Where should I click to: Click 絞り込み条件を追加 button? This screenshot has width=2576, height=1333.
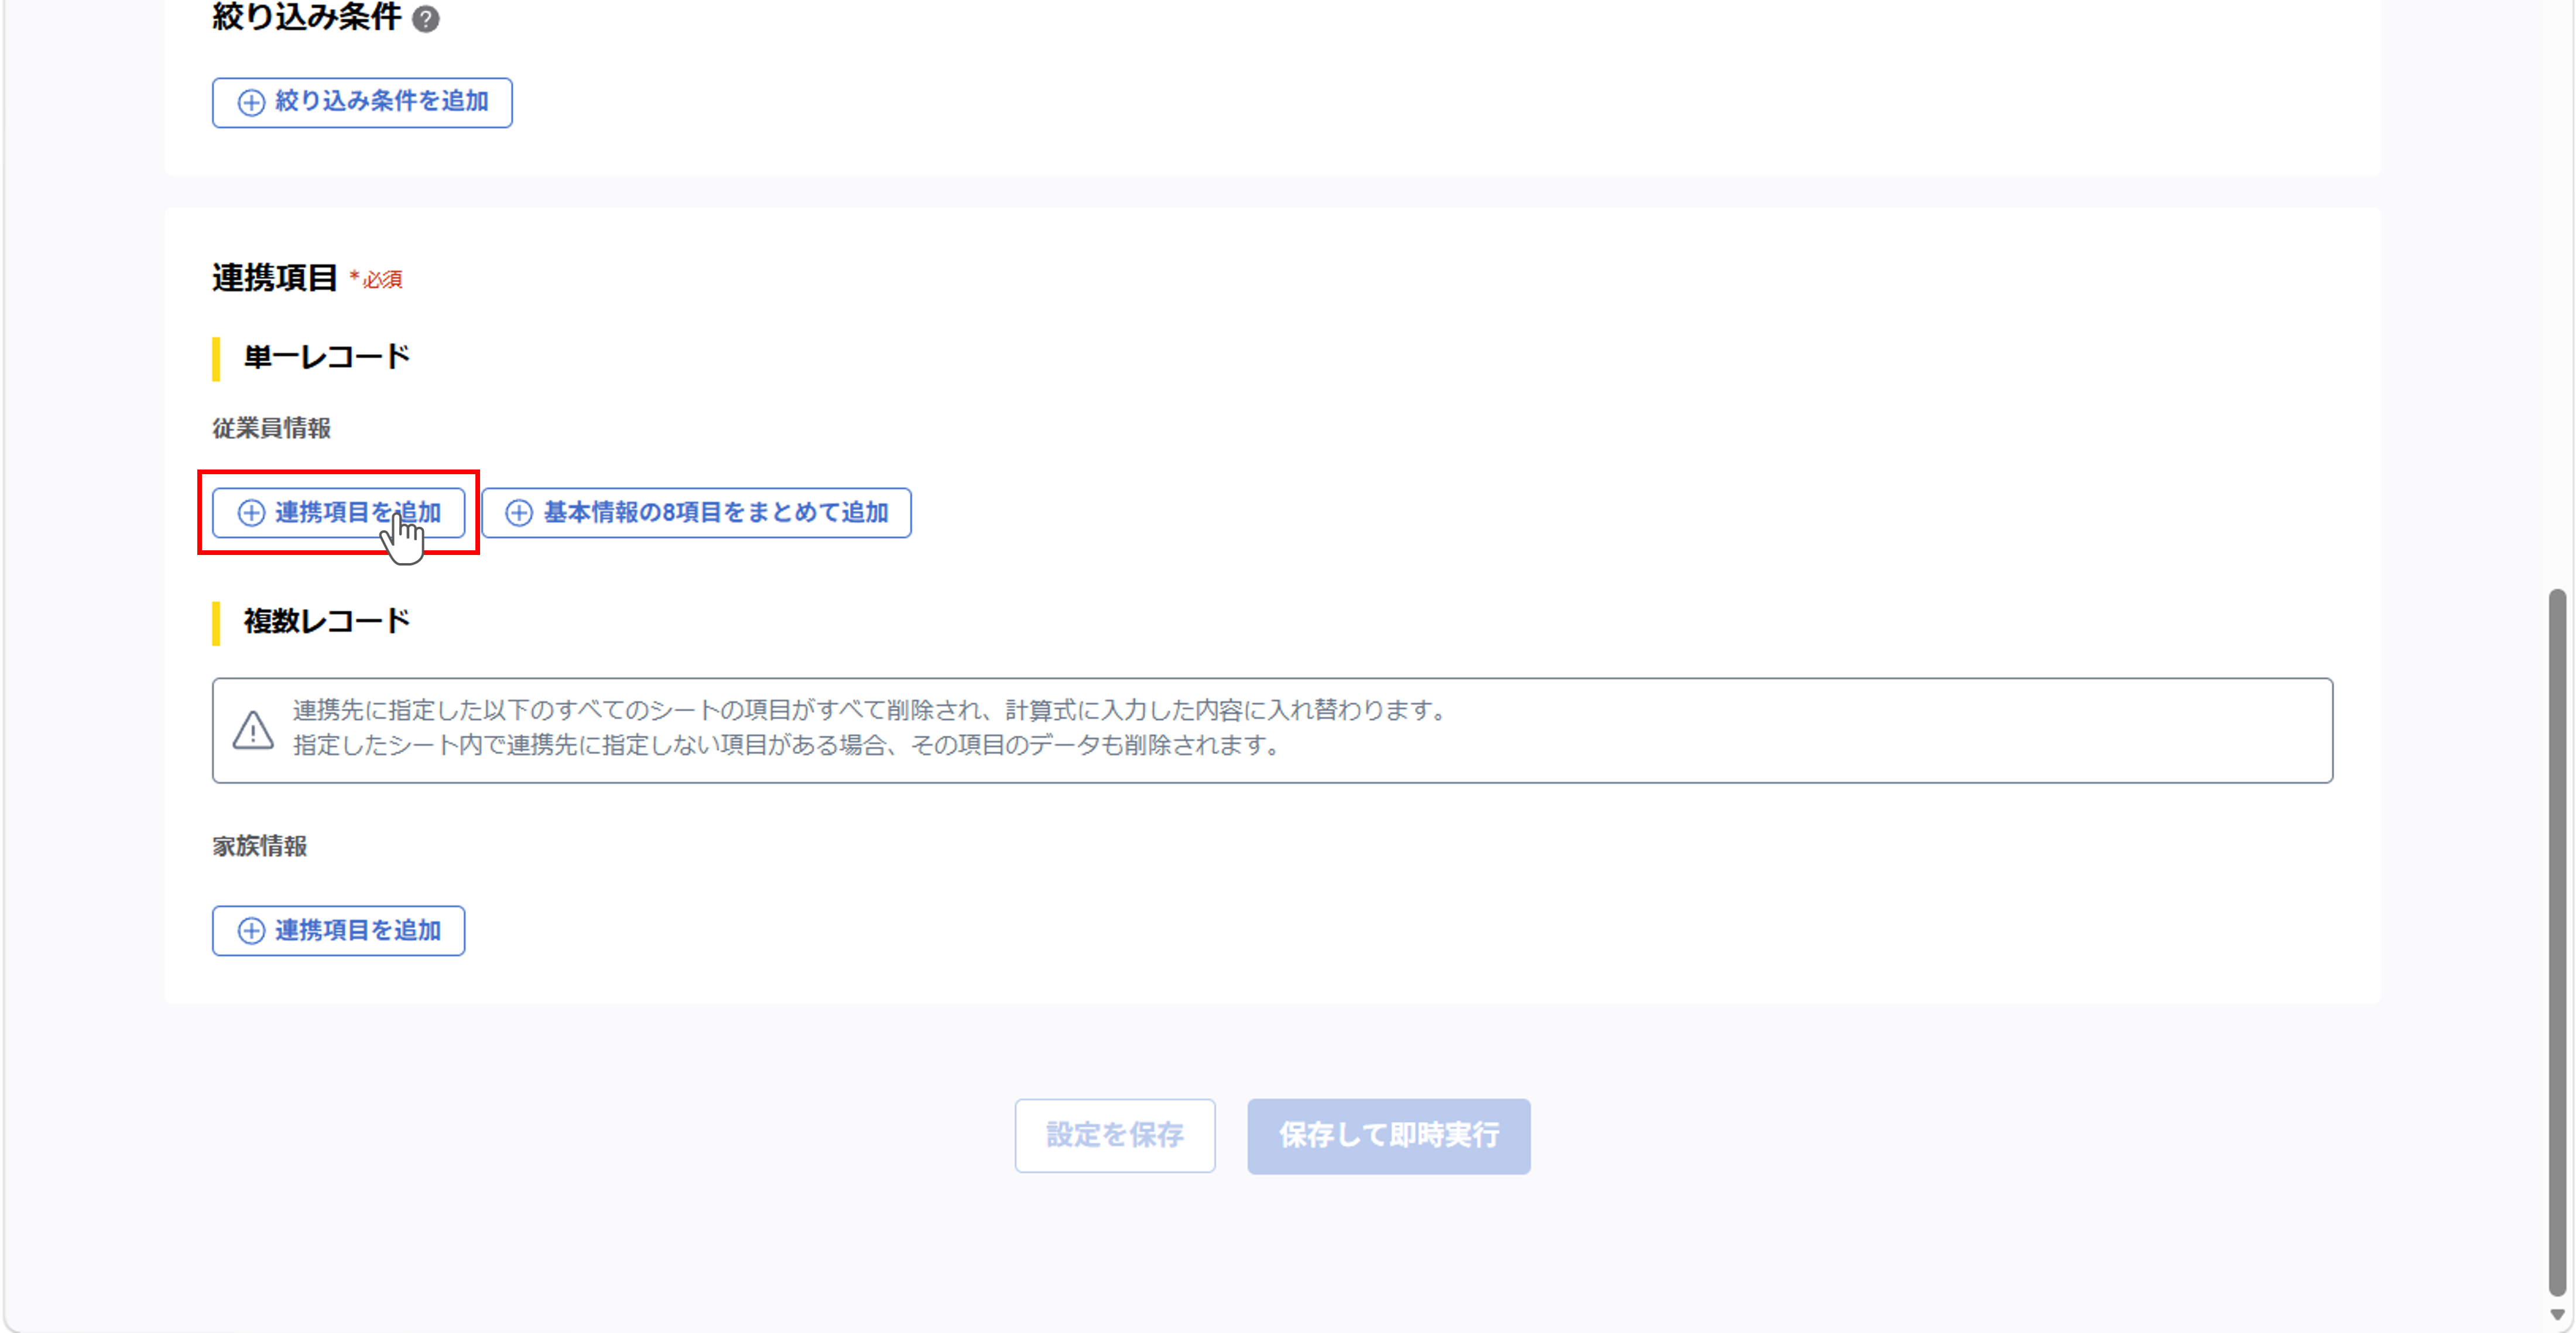point(362,102)
